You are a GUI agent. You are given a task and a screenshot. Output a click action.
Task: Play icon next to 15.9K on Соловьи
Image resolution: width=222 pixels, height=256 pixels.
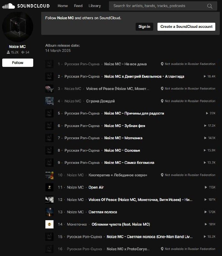point(205,150)
